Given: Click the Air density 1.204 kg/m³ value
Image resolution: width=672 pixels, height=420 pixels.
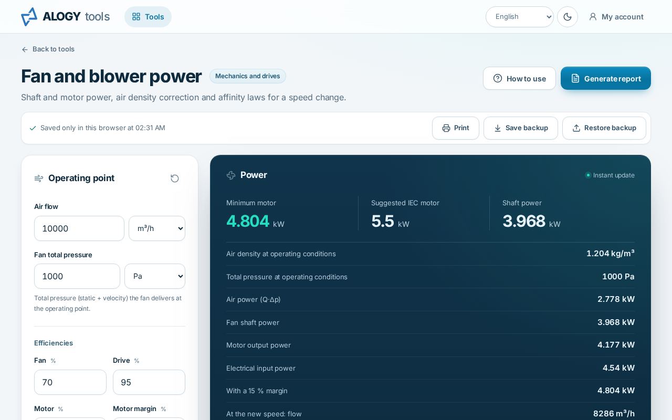Looking at the screenshot, I should 611,254.
